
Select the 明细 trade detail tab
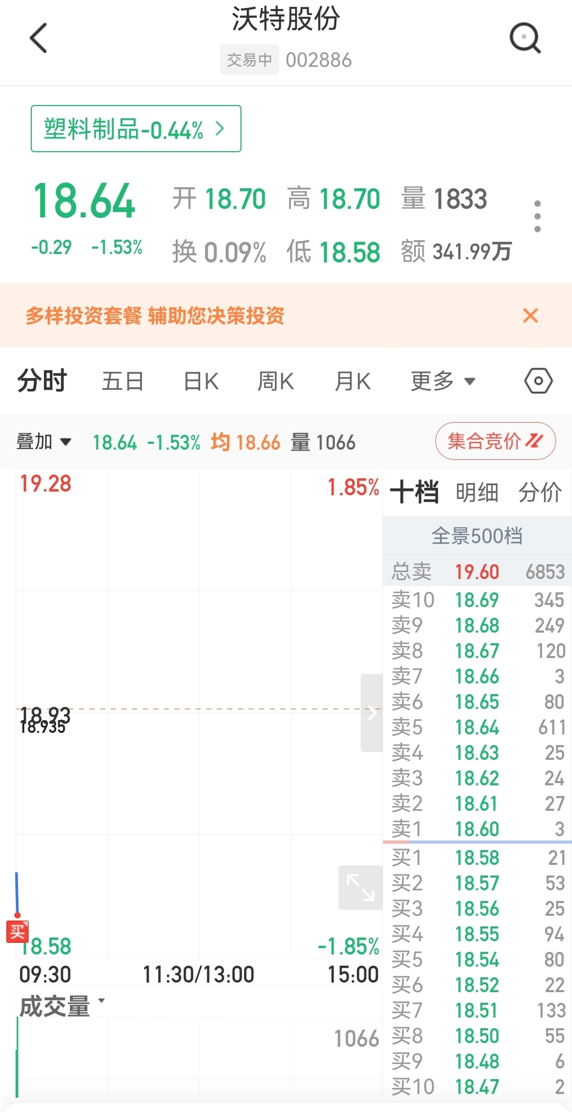click(x=477, y=492)
